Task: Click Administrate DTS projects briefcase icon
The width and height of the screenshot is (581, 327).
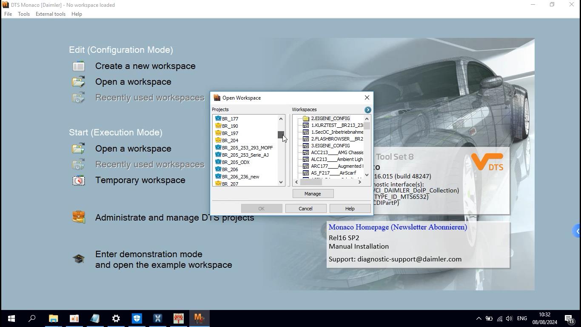Action: [x=79, y=217]
